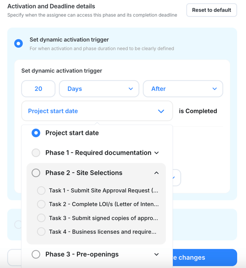
Task: Choose Task 4 - Business licenses option
Action: (41, 232)
